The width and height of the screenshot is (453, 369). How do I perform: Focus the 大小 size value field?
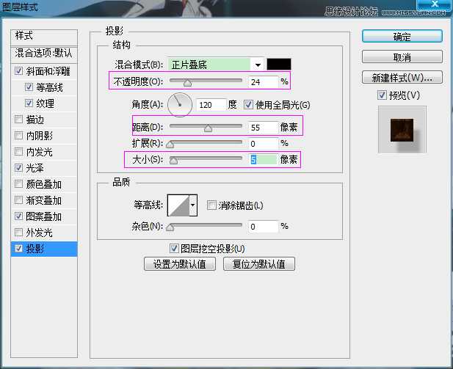point(263,159)
